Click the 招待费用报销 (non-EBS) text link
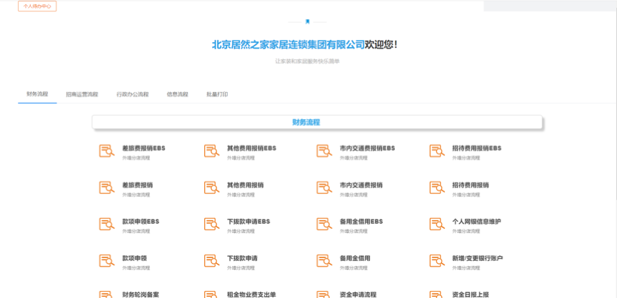The image size is (617, 298). pyautogui.click(x=470, y=185)
